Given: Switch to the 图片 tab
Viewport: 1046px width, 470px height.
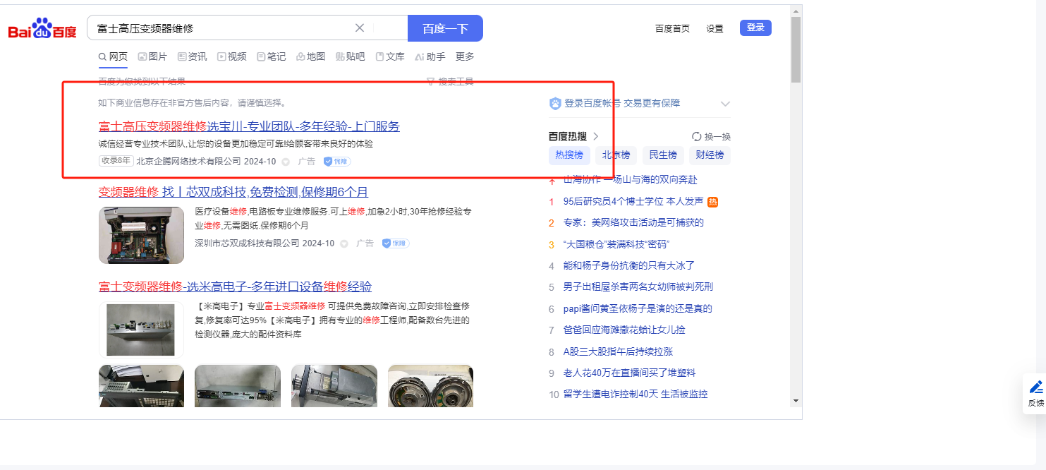Looking at the screenshot, I should (x=152, y=56).
